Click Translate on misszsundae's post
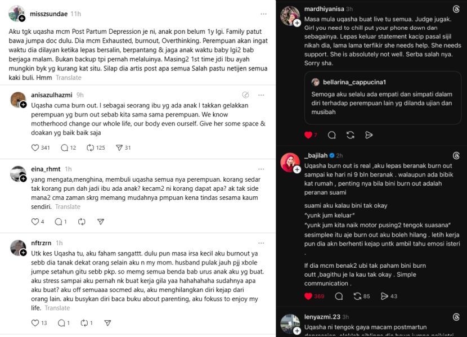Screen dimensions: 467x337 coord(69,78)
